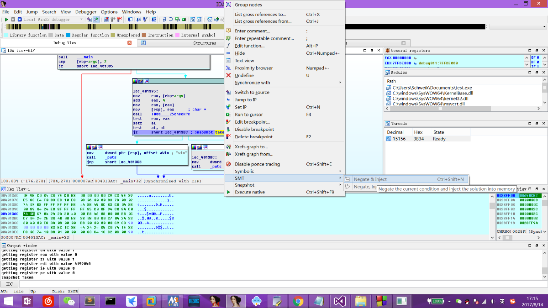548x308 pixels.
Task: Click the Switch to source icon
Action: point(228,92)
